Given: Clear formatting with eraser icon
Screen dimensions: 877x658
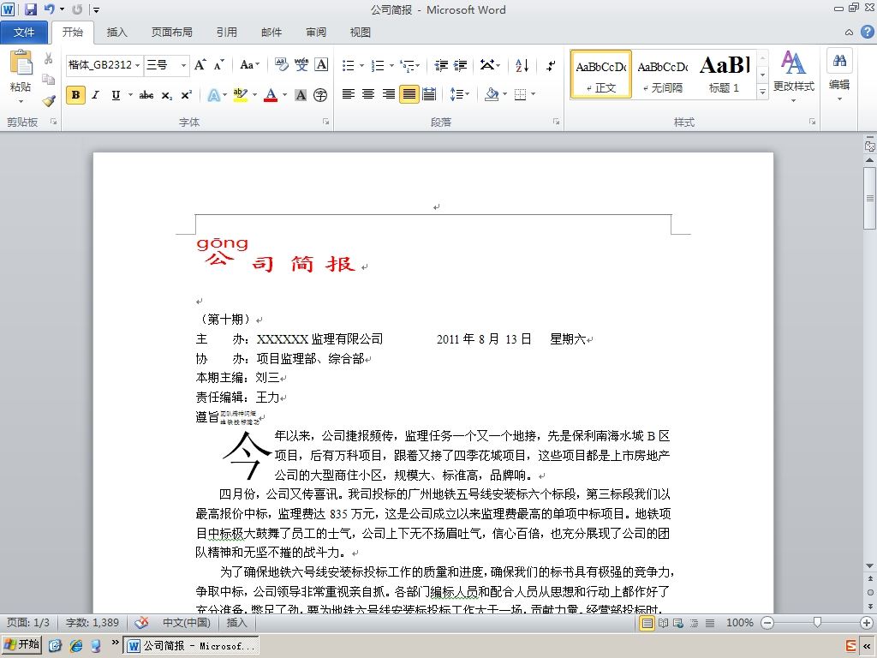Looking at the screenshot, I should (281, 65).
